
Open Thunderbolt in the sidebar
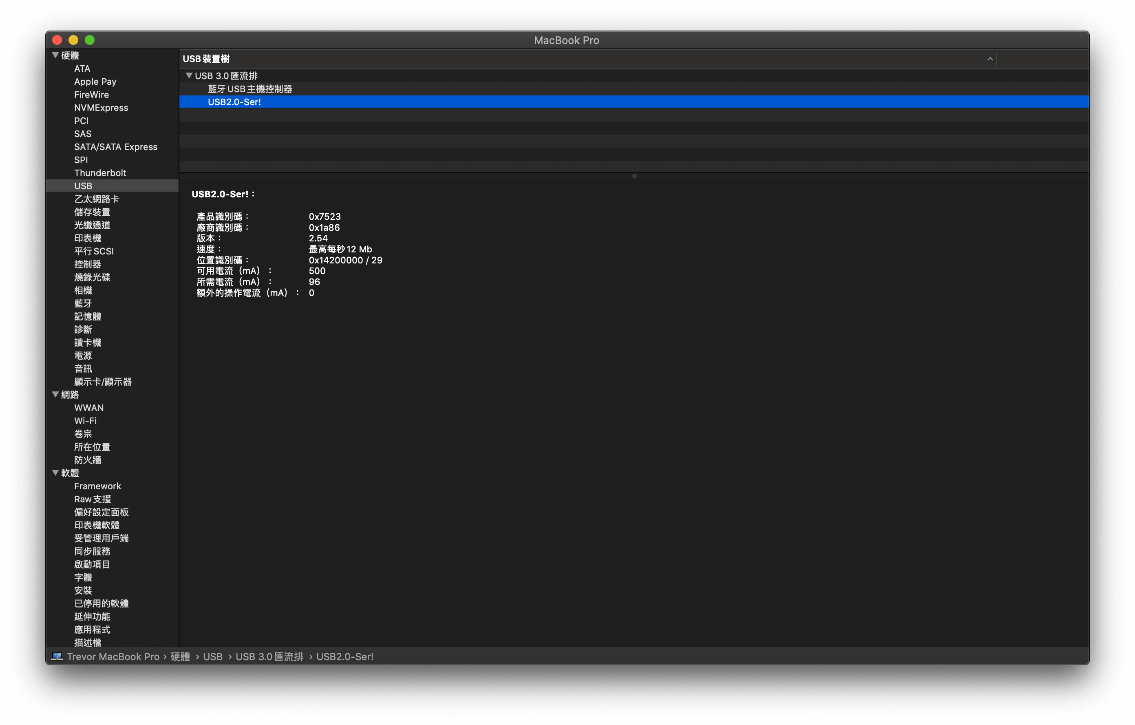point(100,173)
